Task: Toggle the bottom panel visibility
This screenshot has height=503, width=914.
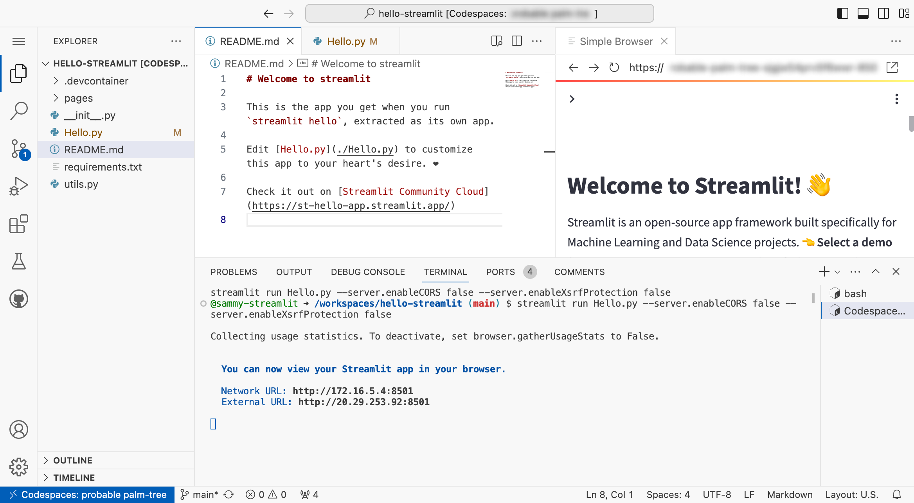Action: (x=863, y=13)
